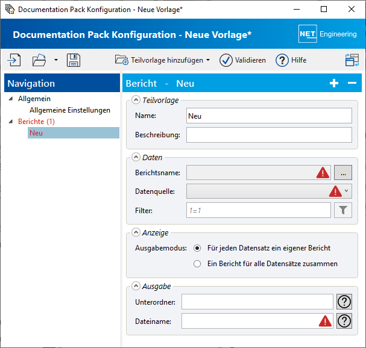The width and height of the screenshot is (366, 348).
Task: Open help for Dateiname
Action: pos(344,321)
